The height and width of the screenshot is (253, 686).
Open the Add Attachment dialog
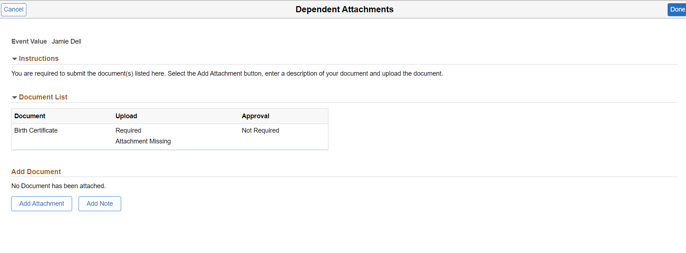tap(42, 204)
